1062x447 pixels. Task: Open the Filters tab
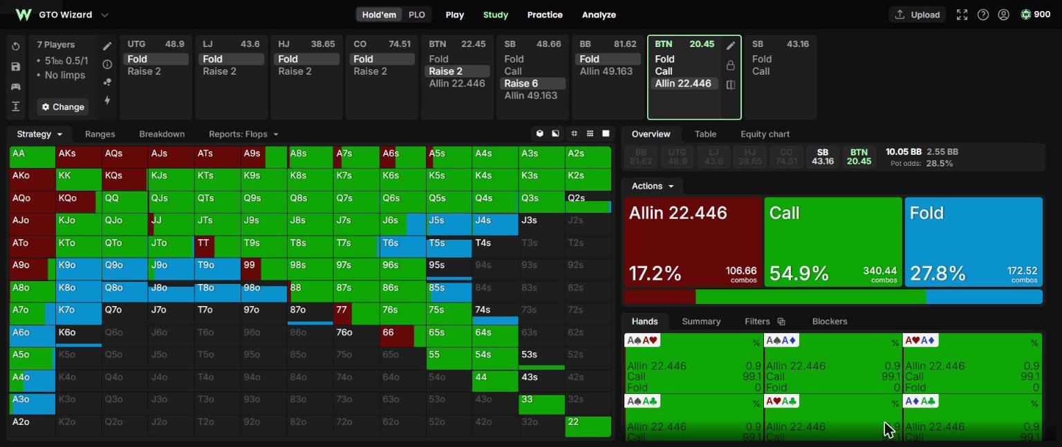(x=764, y=321)
